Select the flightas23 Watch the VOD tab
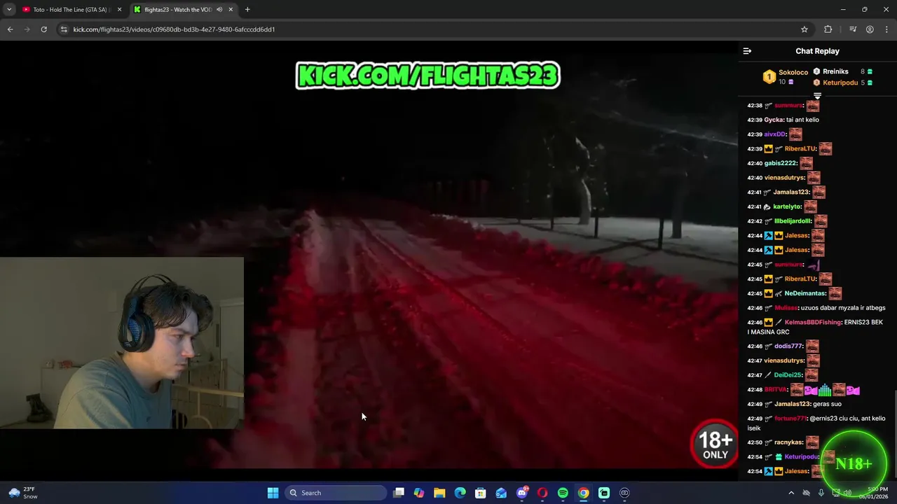The width and height of the screenshot is (897, 504). (177, 10)
